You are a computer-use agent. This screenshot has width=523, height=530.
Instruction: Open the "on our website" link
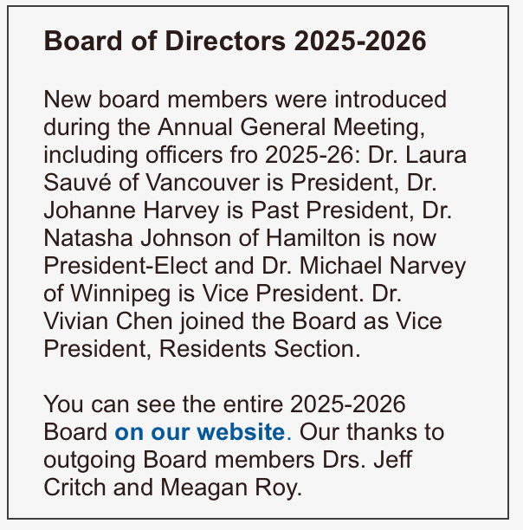pos(200,432)
